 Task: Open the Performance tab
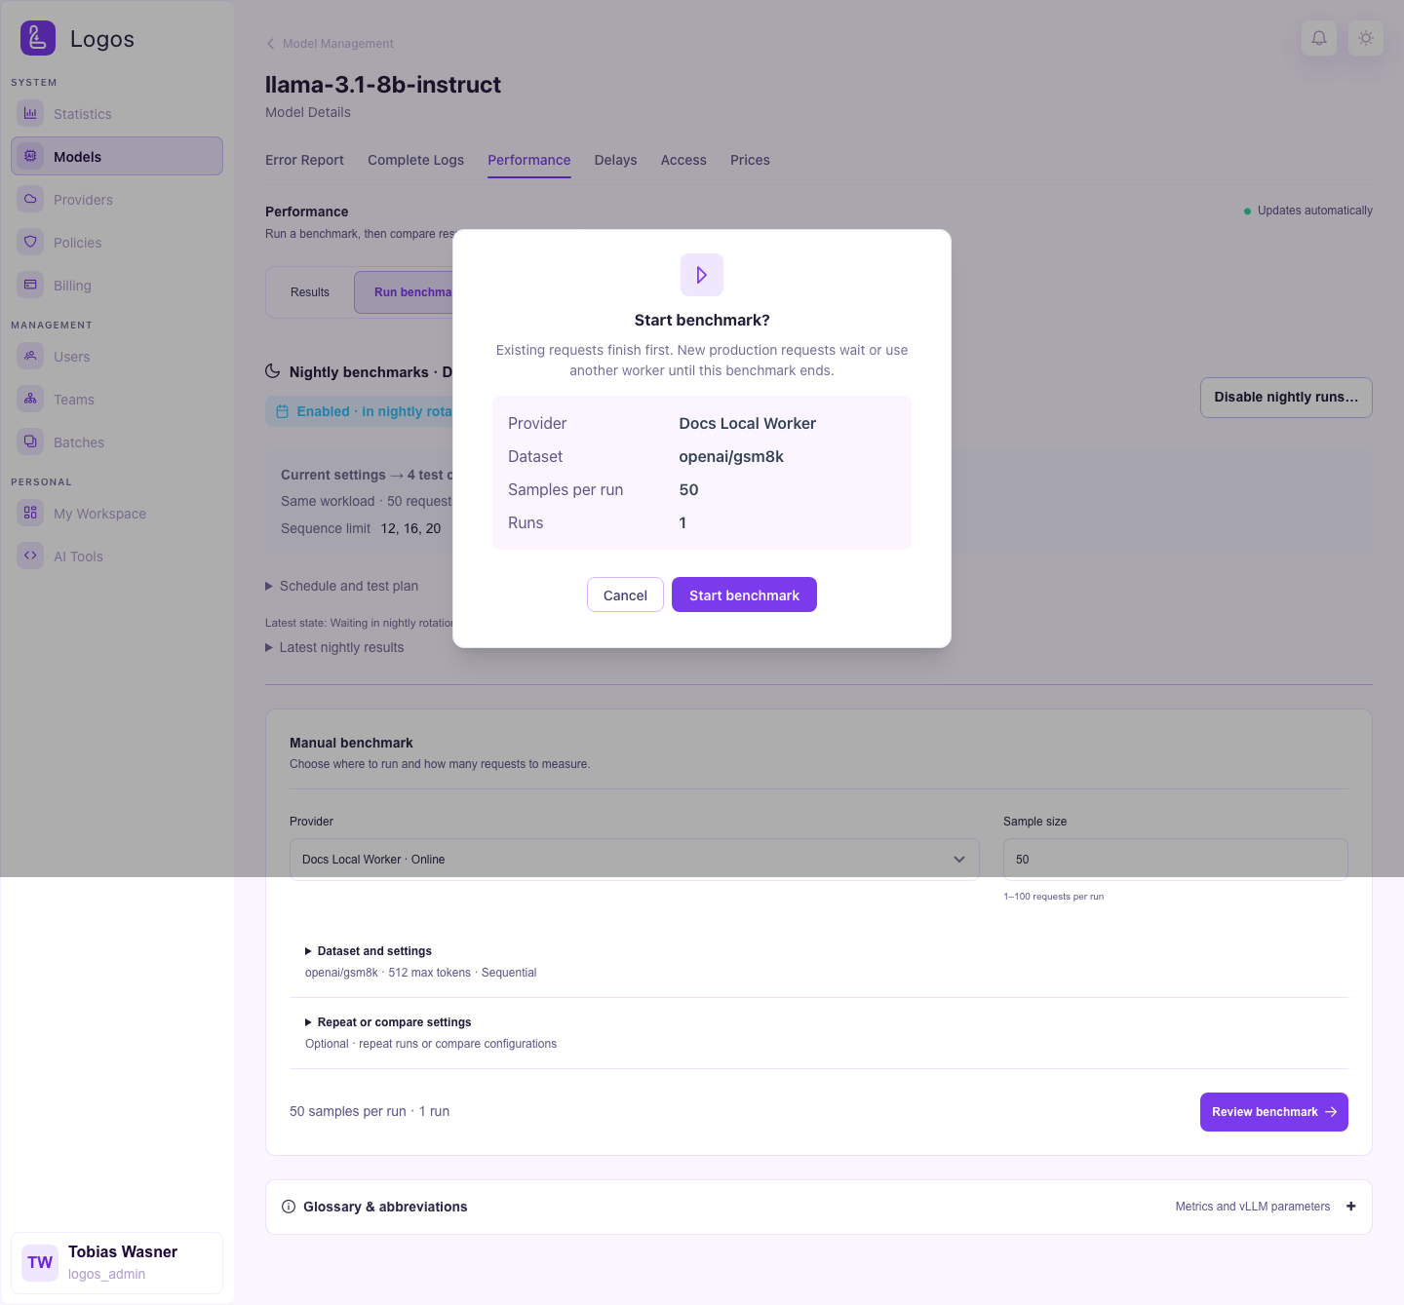tap(529, 160)
